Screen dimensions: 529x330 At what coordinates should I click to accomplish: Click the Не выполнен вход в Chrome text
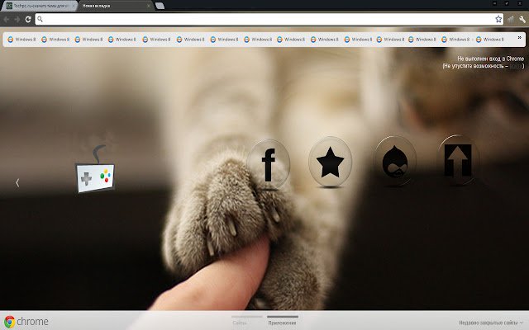490,59
